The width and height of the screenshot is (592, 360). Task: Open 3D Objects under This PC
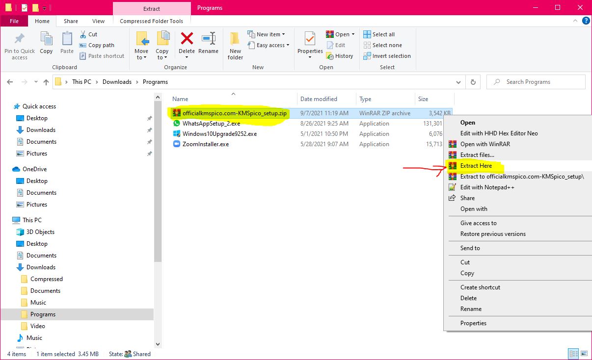(x=40, y=232)
